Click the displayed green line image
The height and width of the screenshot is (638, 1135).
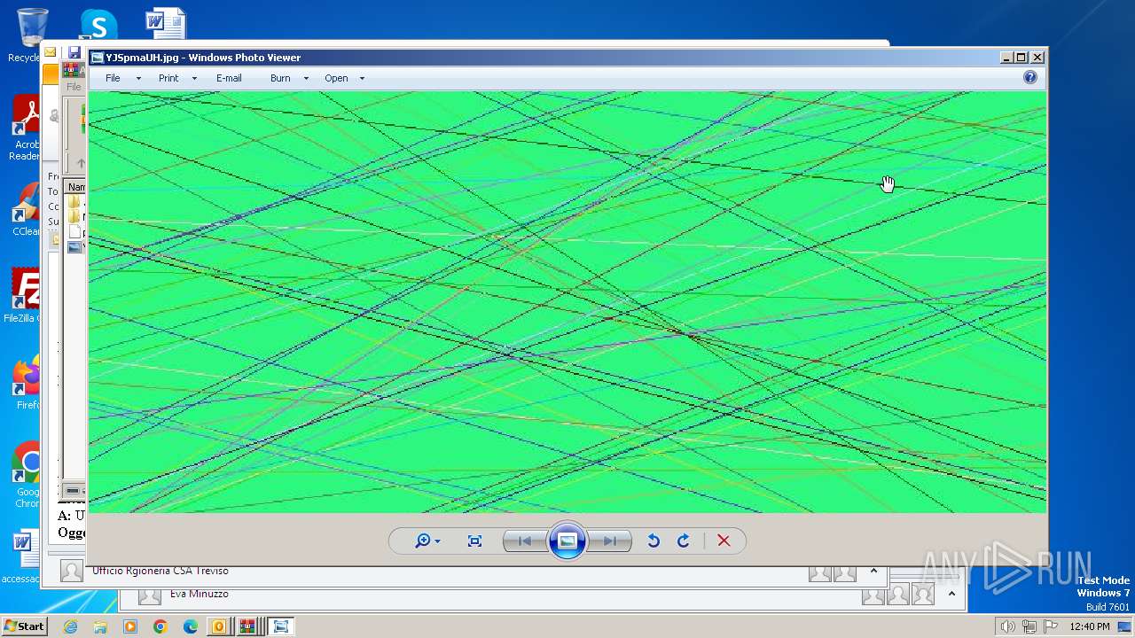[x=567, y=302]
